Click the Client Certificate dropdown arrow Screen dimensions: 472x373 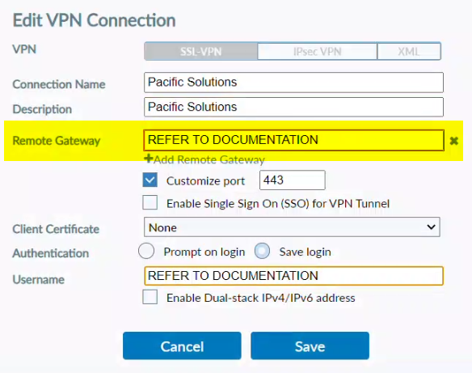pos(431,227)
